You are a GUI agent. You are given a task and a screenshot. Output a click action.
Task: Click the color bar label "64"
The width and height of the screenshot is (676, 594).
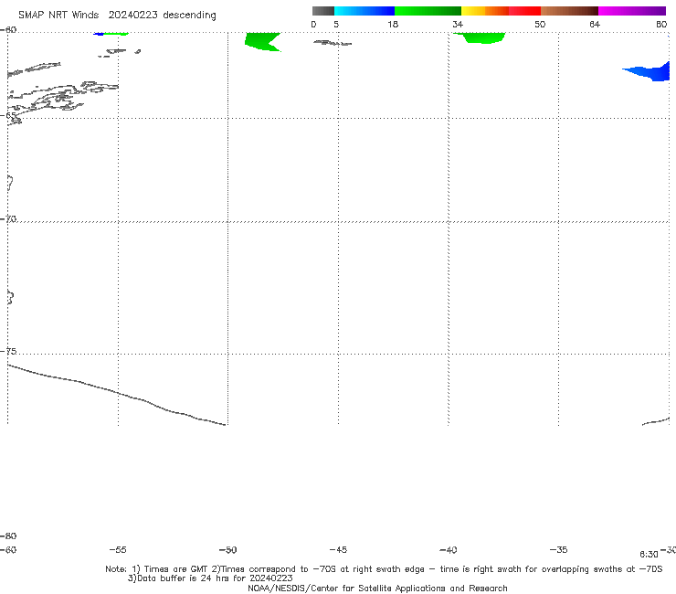point(595,25)
